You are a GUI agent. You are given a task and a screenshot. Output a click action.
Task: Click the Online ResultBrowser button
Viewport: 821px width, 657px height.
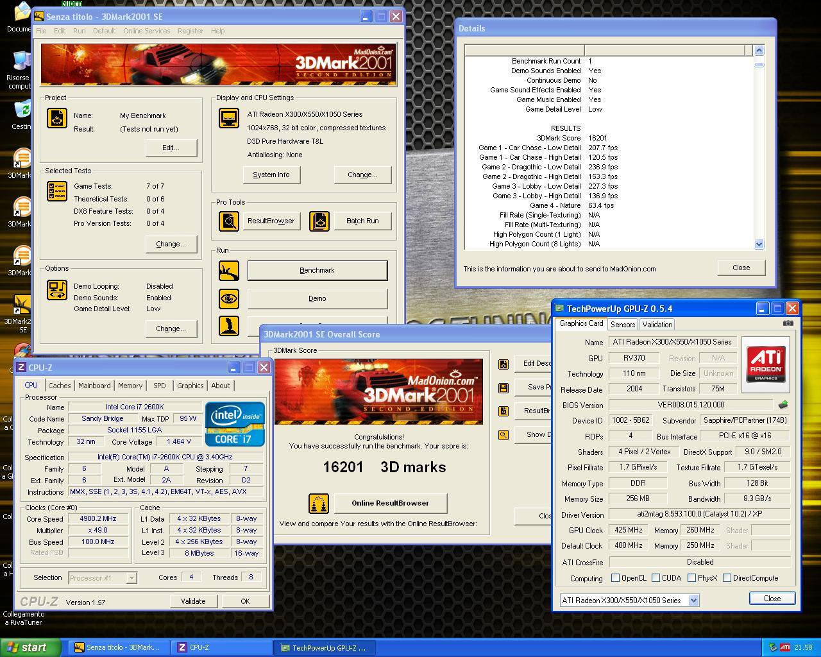[x=390, y=503]
